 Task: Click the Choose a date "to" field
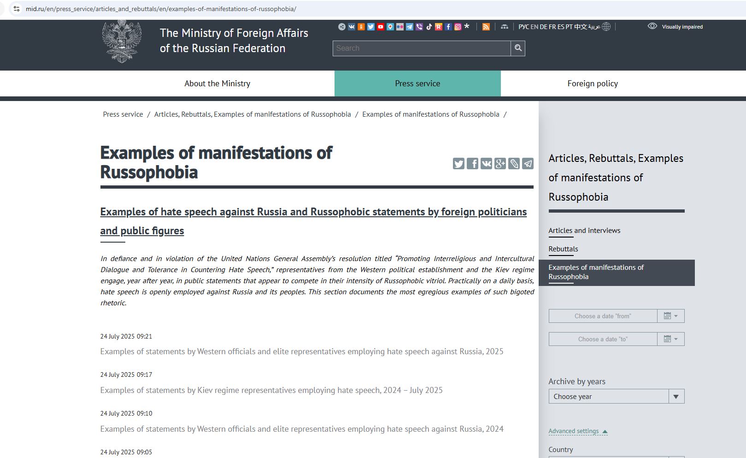tap(603, 339)
